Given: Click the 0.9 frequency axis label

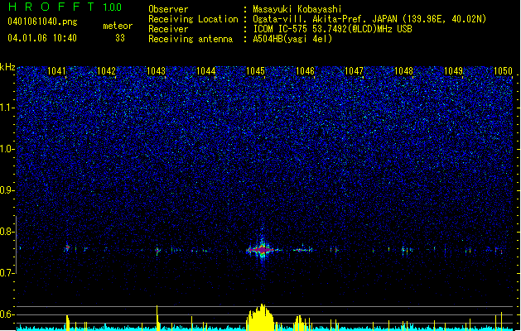Looking at the screenshot, I should click(7, 190).
